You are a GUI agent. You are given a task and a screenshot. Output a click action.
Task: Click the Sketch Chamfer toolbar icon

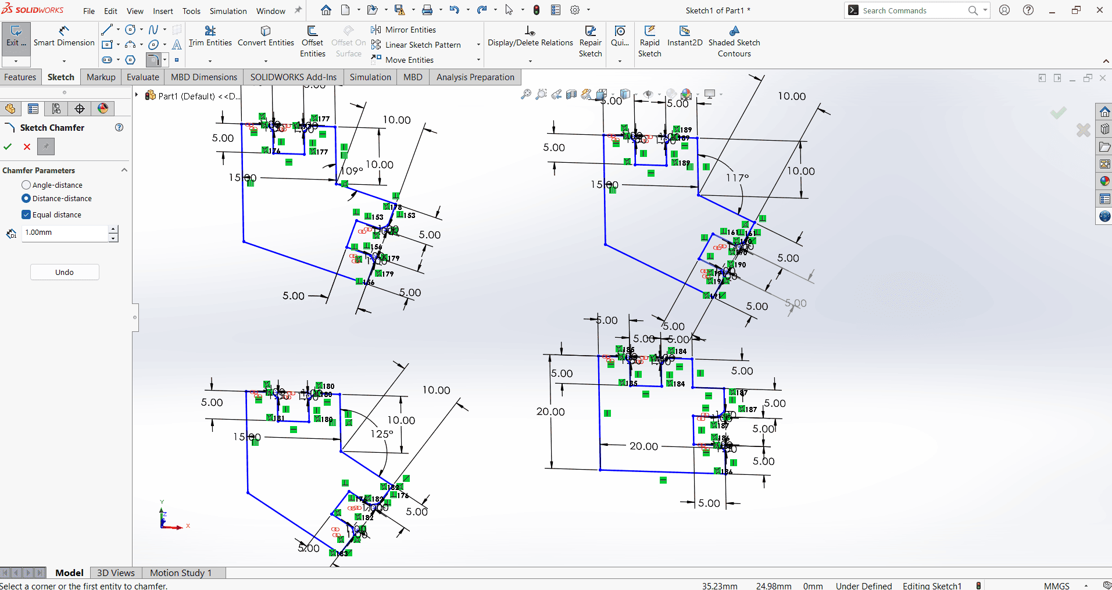(153, 60)
